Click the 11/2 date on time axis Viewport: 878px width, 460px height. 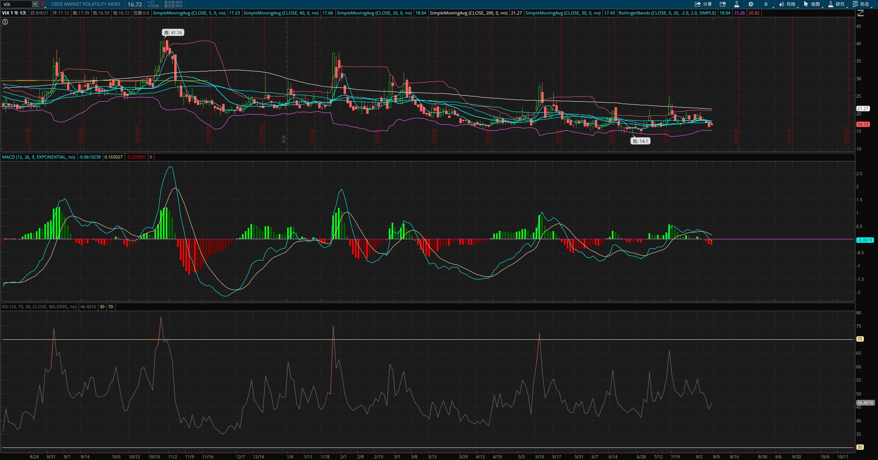pos(172,457)
